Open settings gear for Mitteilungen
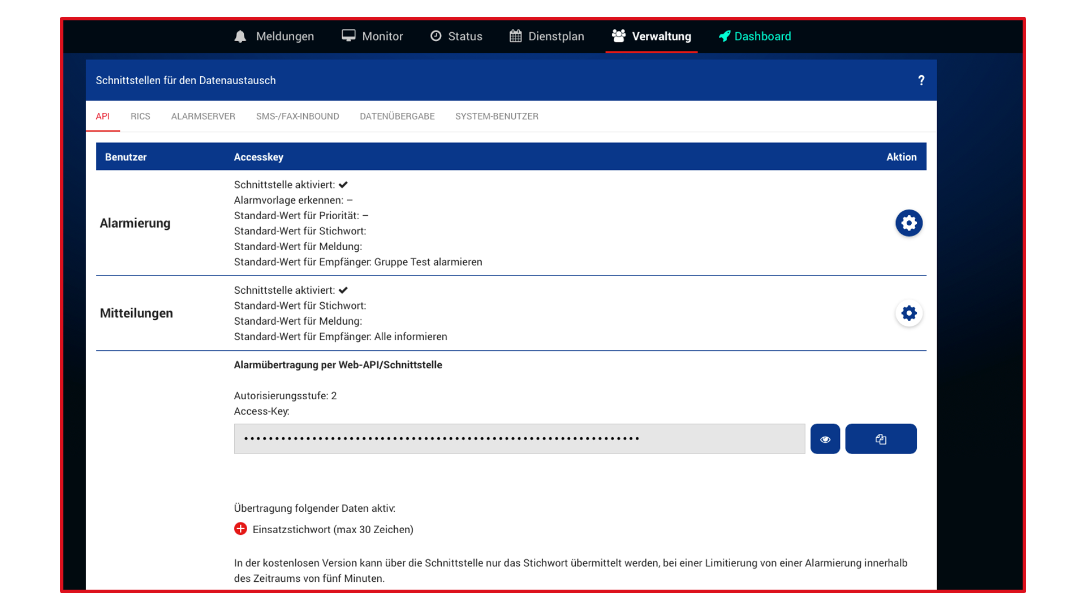The width and height of the screenshot is (1086, 610). tap(909, 313)
